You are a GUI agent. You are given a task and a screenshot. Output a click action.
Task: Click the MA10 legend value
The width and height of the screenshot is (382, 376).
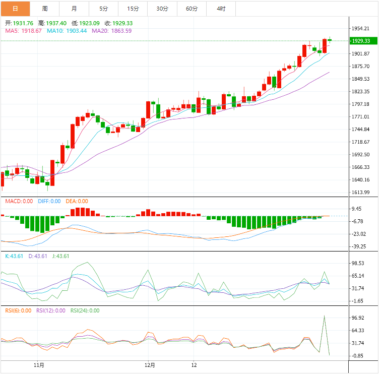click(67, 31)
